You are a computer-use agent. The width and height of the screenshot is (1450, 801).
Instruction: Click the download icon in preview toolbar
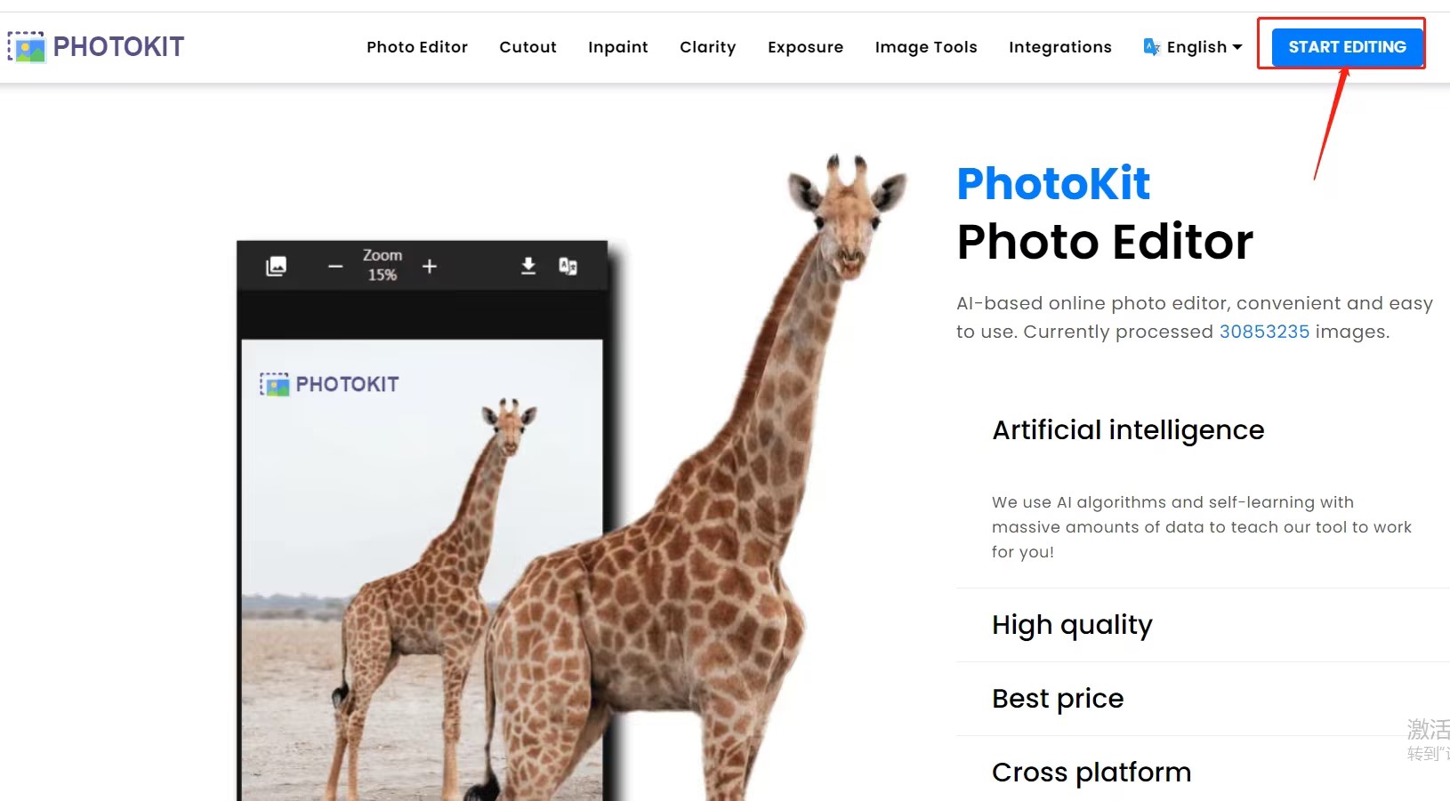pyautogui.click(x=528, y=266)
